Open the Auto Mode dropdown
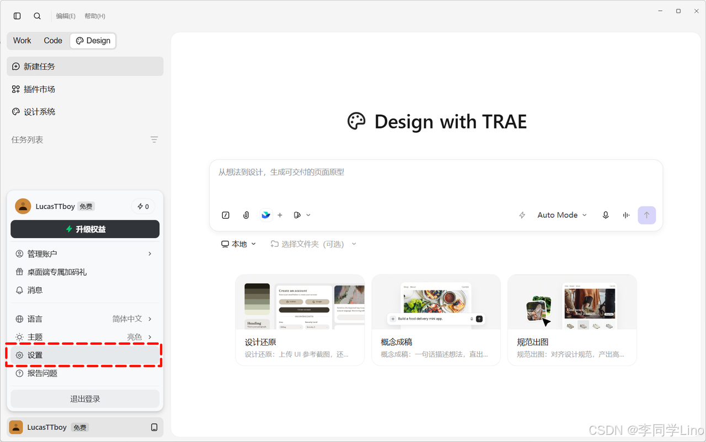Image resolution: width=706 pixels, height=442 pixels. point(562,215)
